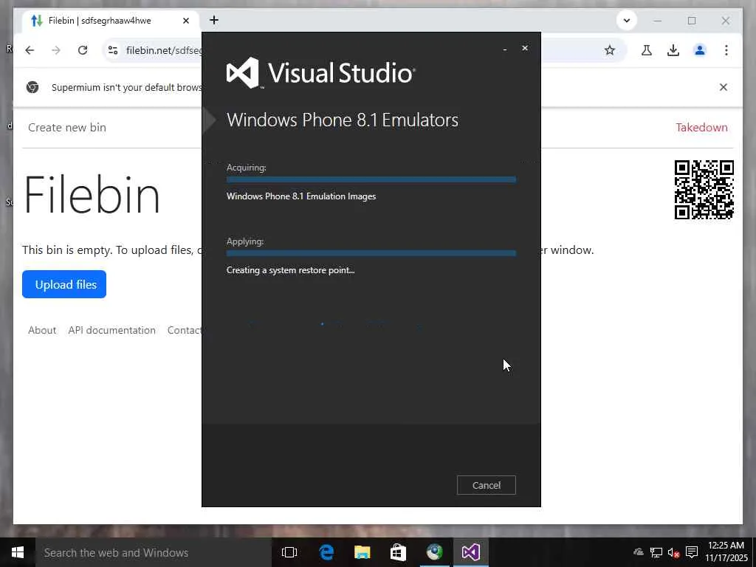Image resolution: width=756 pixels, height=567 pixels.
Task: Open the browser three-dot menu
Action: 726,50
